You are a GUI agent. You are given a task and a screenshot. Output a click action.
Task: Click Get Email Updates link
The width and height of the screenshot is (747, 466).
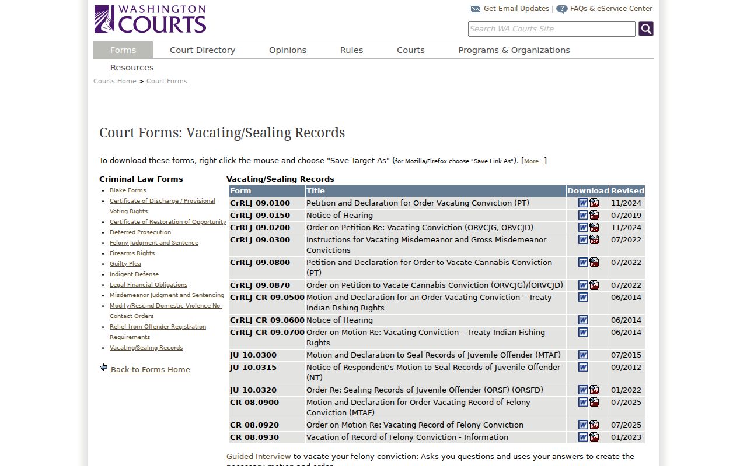(x=516, y=9)
